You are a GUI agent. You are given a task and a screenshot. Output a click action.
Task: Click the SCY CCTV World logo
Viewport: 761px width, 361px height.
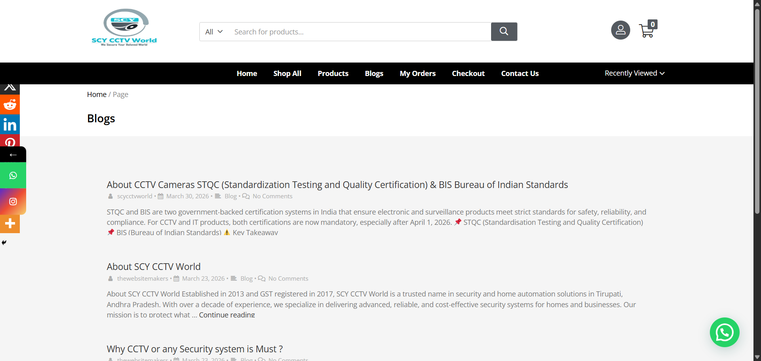124,28
